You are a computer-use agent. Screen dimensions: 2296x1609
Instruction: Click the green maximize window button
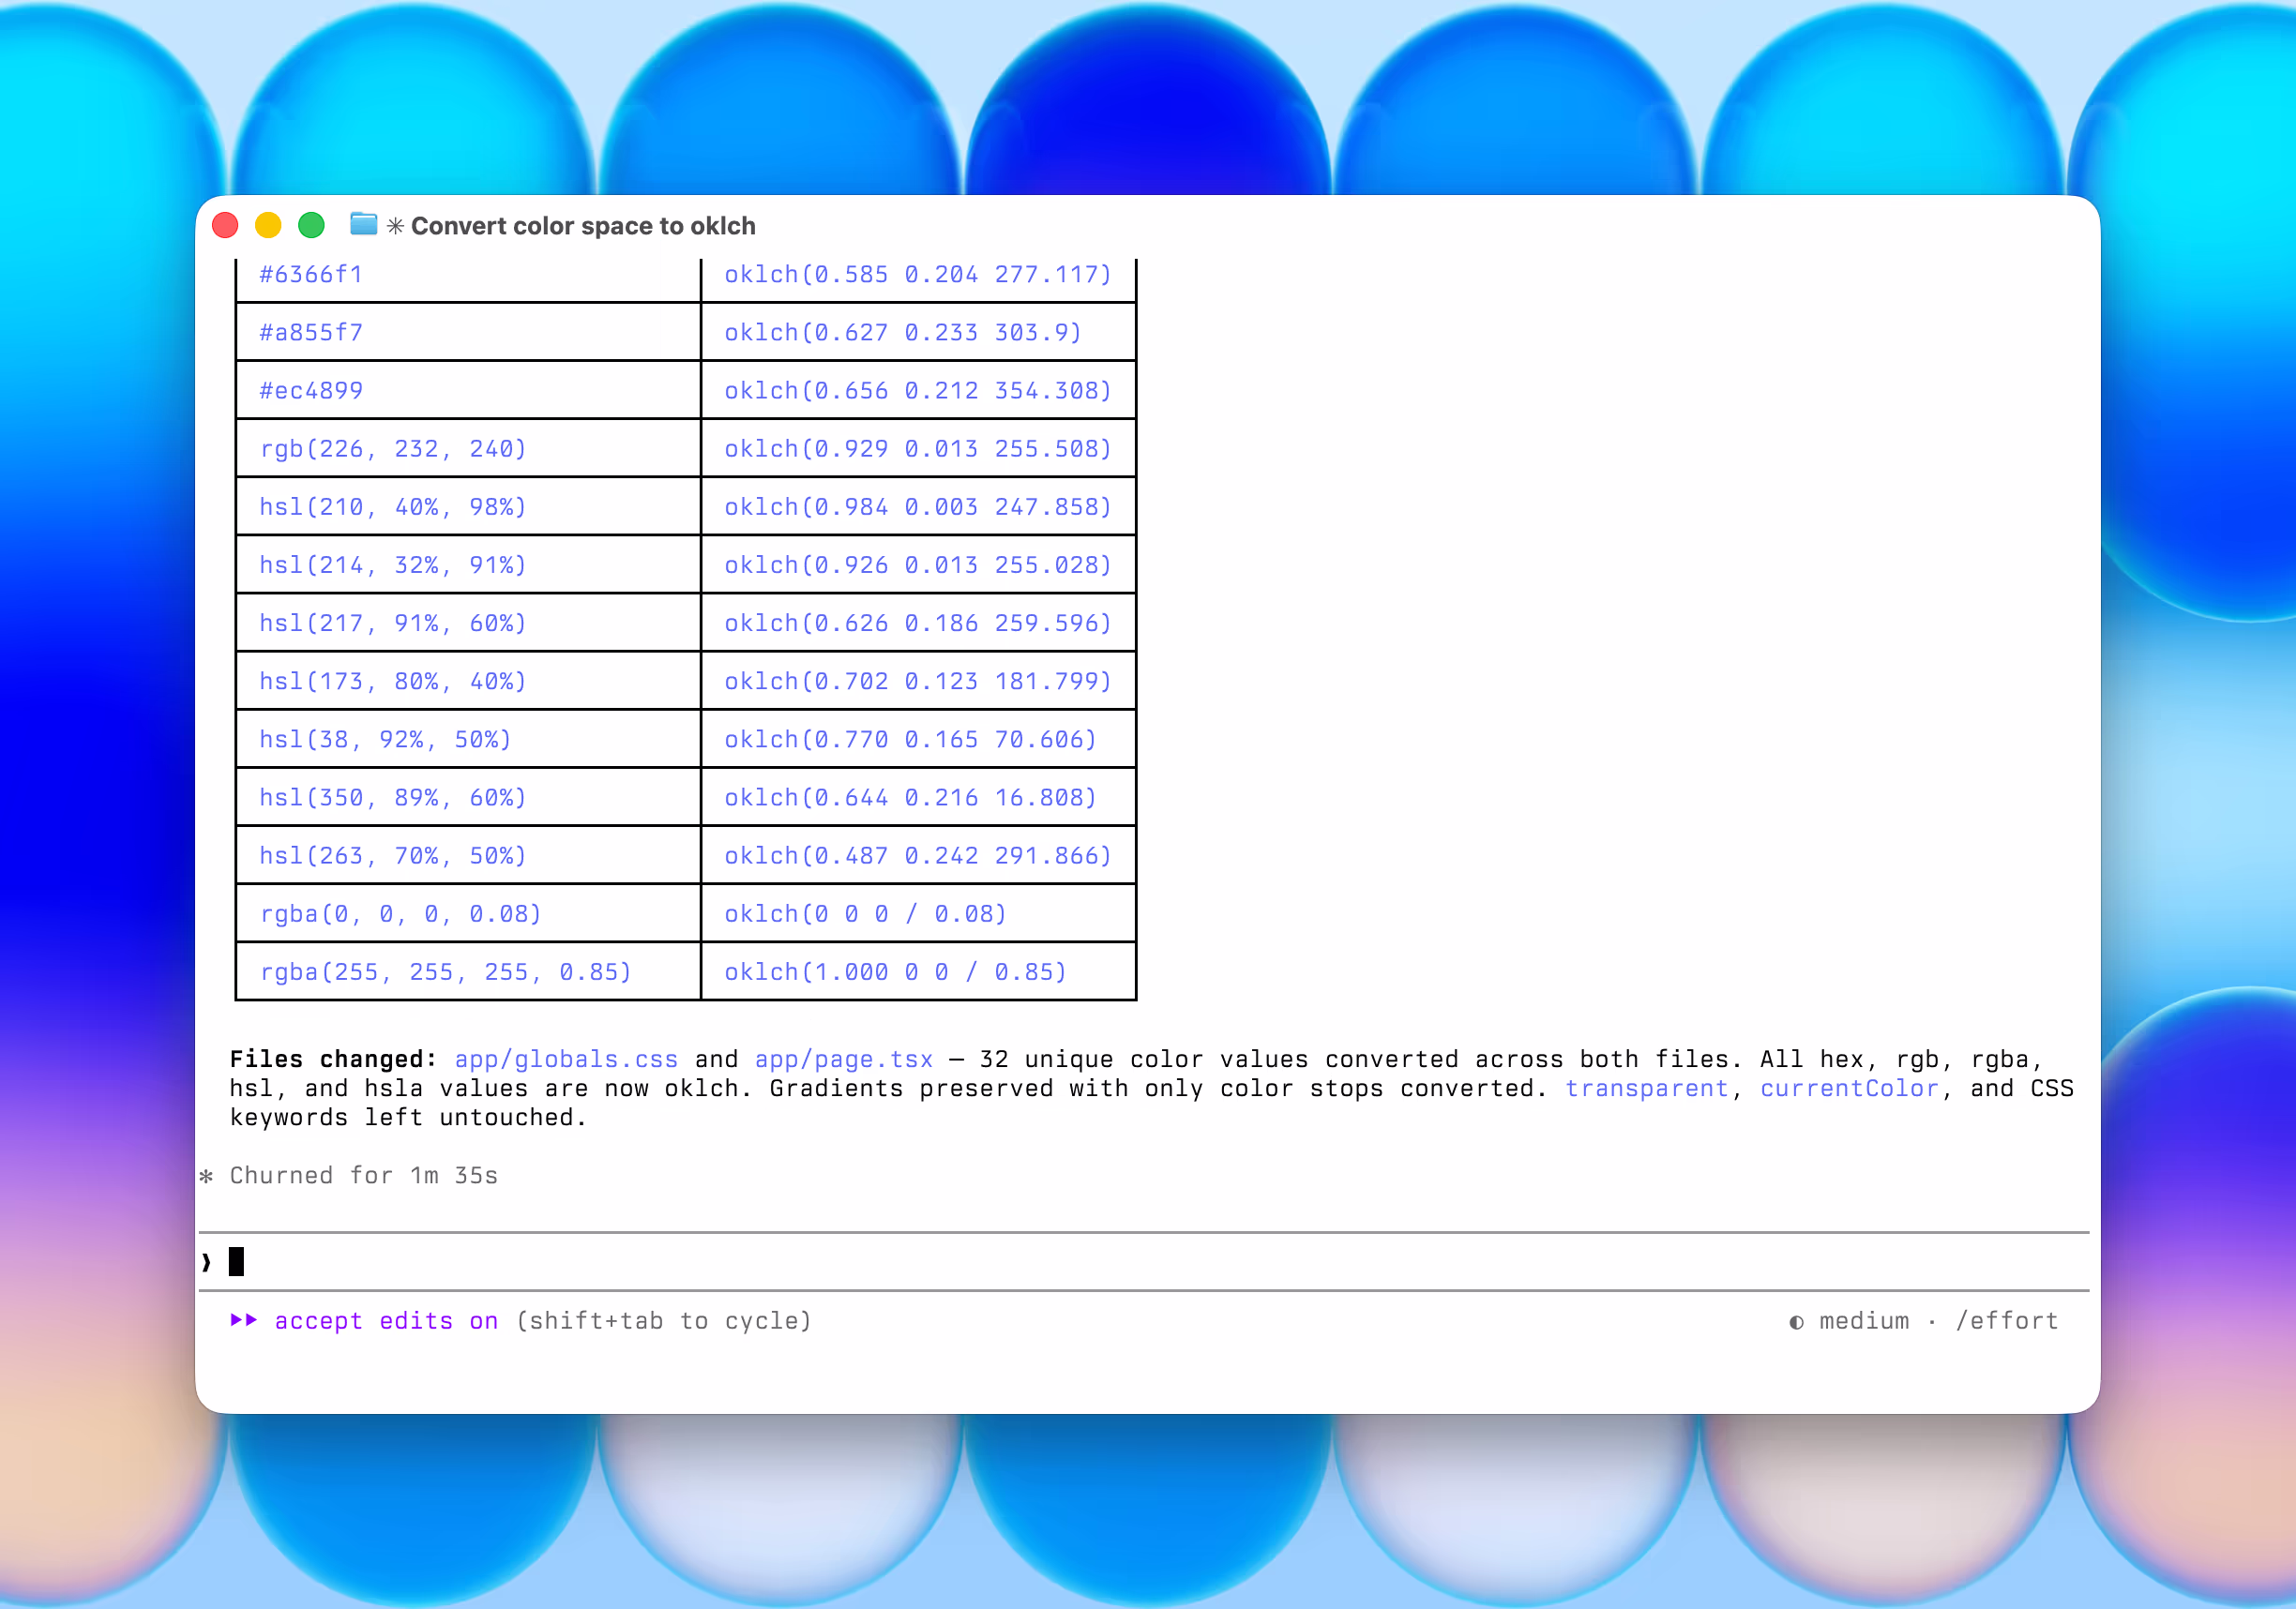click(x=311, y=225)
